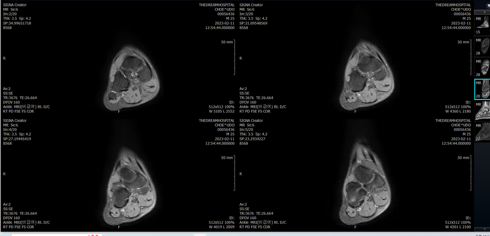The height and width of the screenshot is (236, 490).
Task: Click the F orientation marker under Im:3/20 image
Action: (x=355, y=112)
